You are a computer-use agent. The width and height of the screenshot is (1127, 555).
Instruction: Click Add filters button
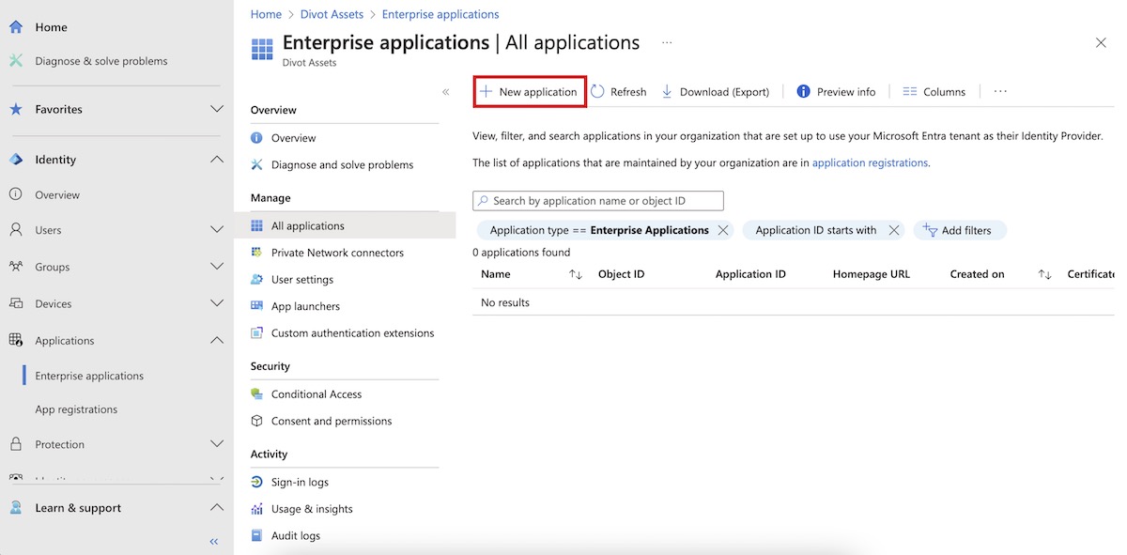[958, 230]
